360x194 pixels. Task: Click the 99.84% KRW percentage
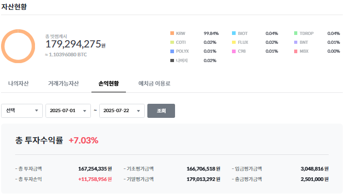[211, 33]
